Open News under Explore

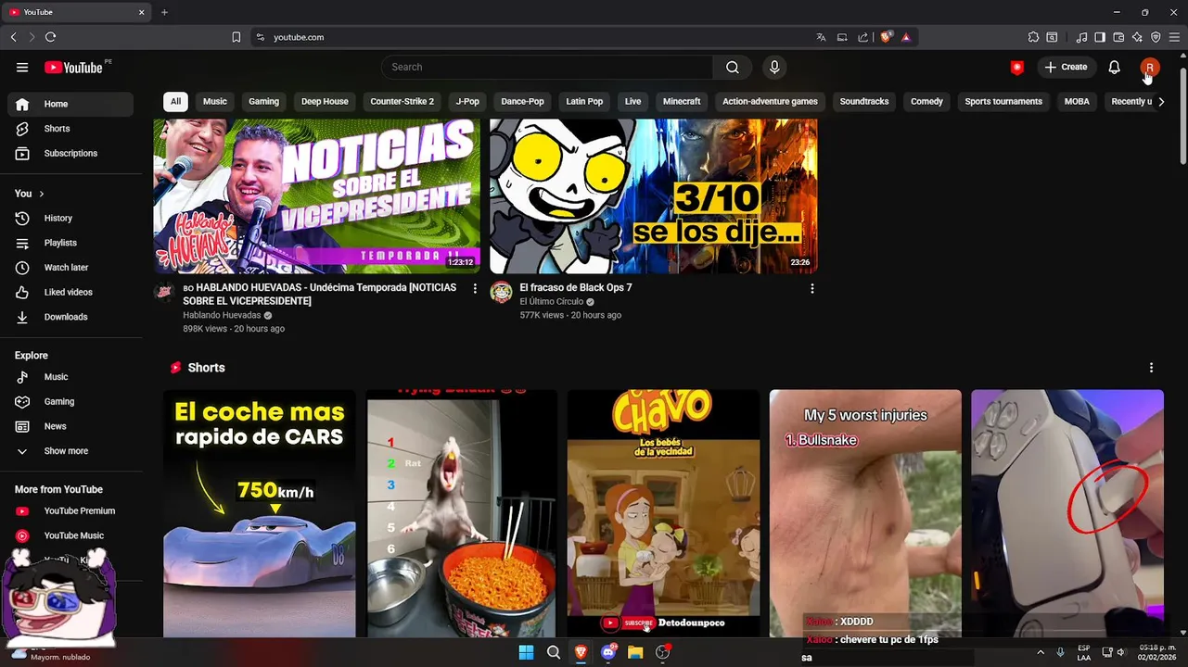70,426
